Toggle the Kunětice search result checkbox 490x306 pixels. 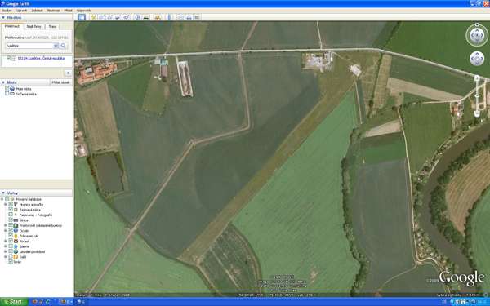pos(9,59)
